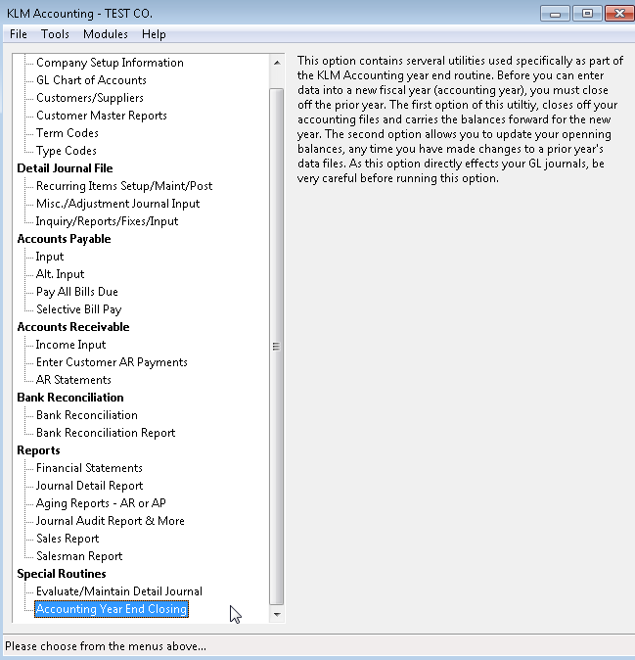The image size is (635, 660).
Task: Click the Accounts Receivable heading
Action: coord(73,327)
